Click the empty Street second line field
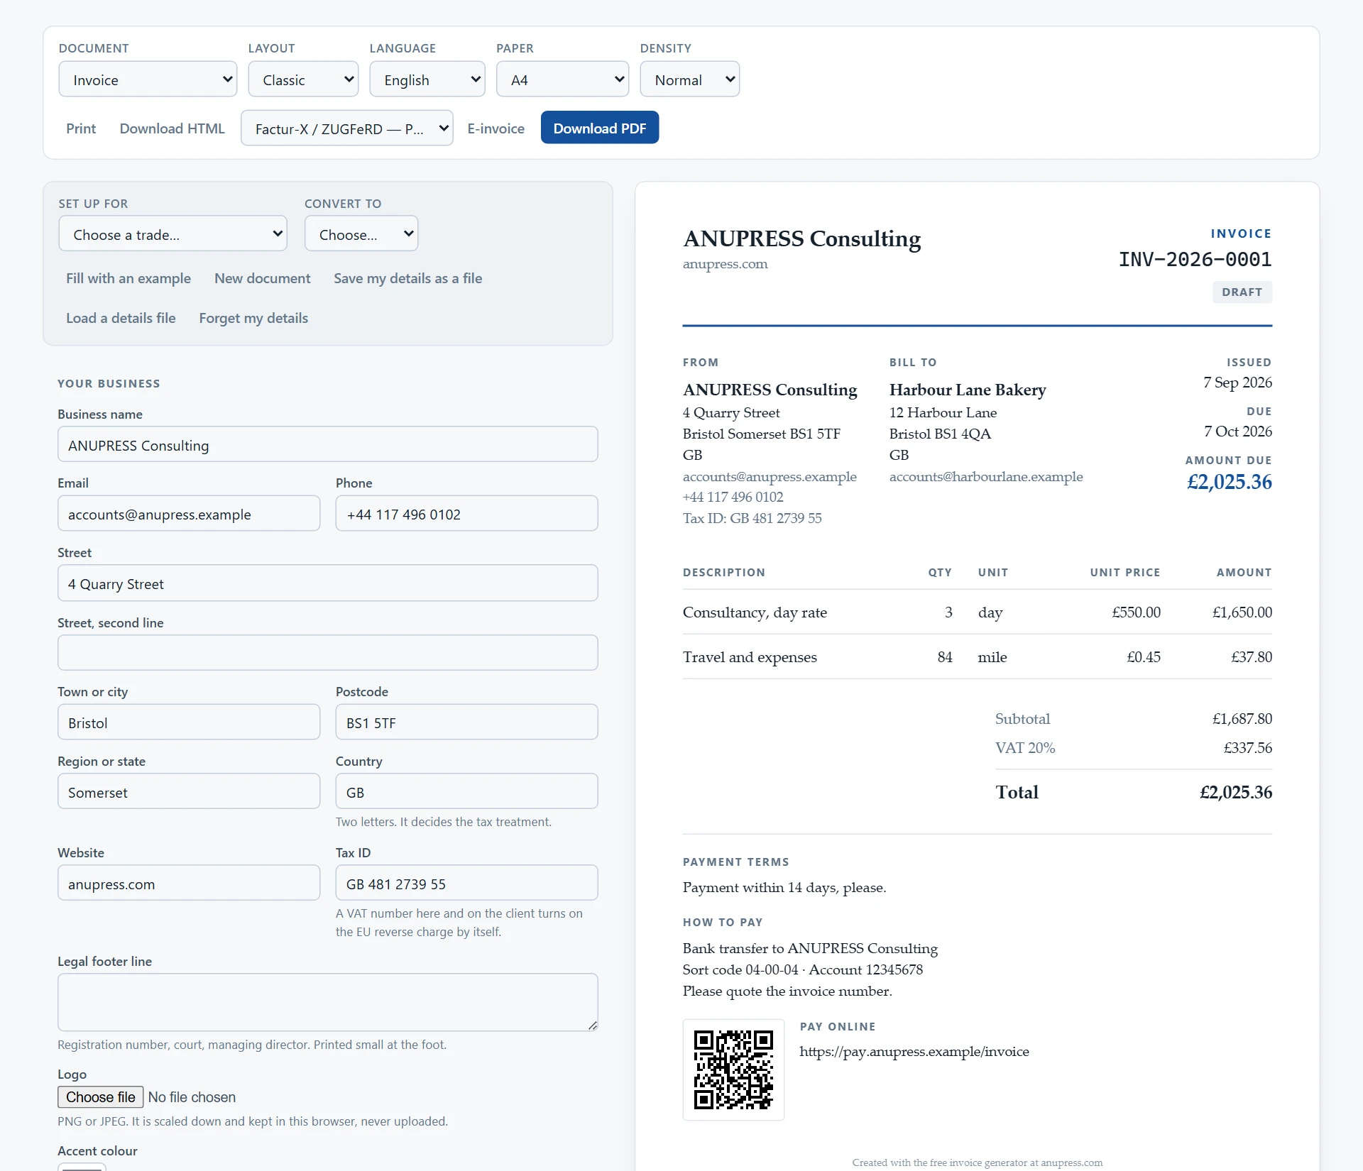 tap(328, 653)
